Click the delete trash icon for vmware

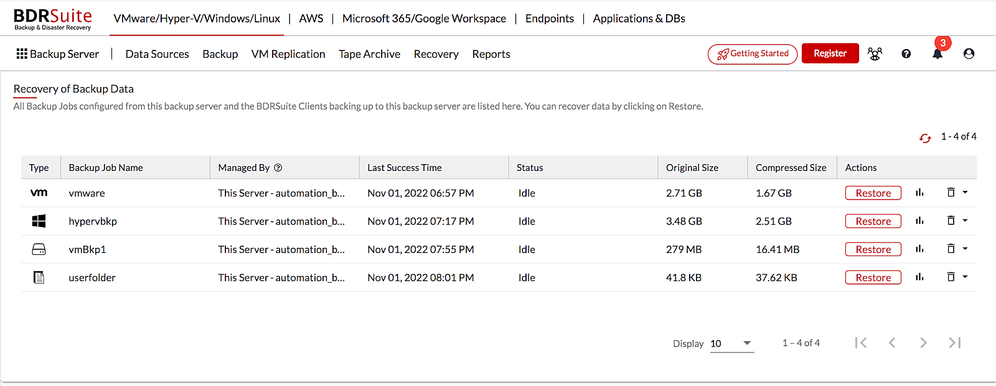[x=951, y=193]
